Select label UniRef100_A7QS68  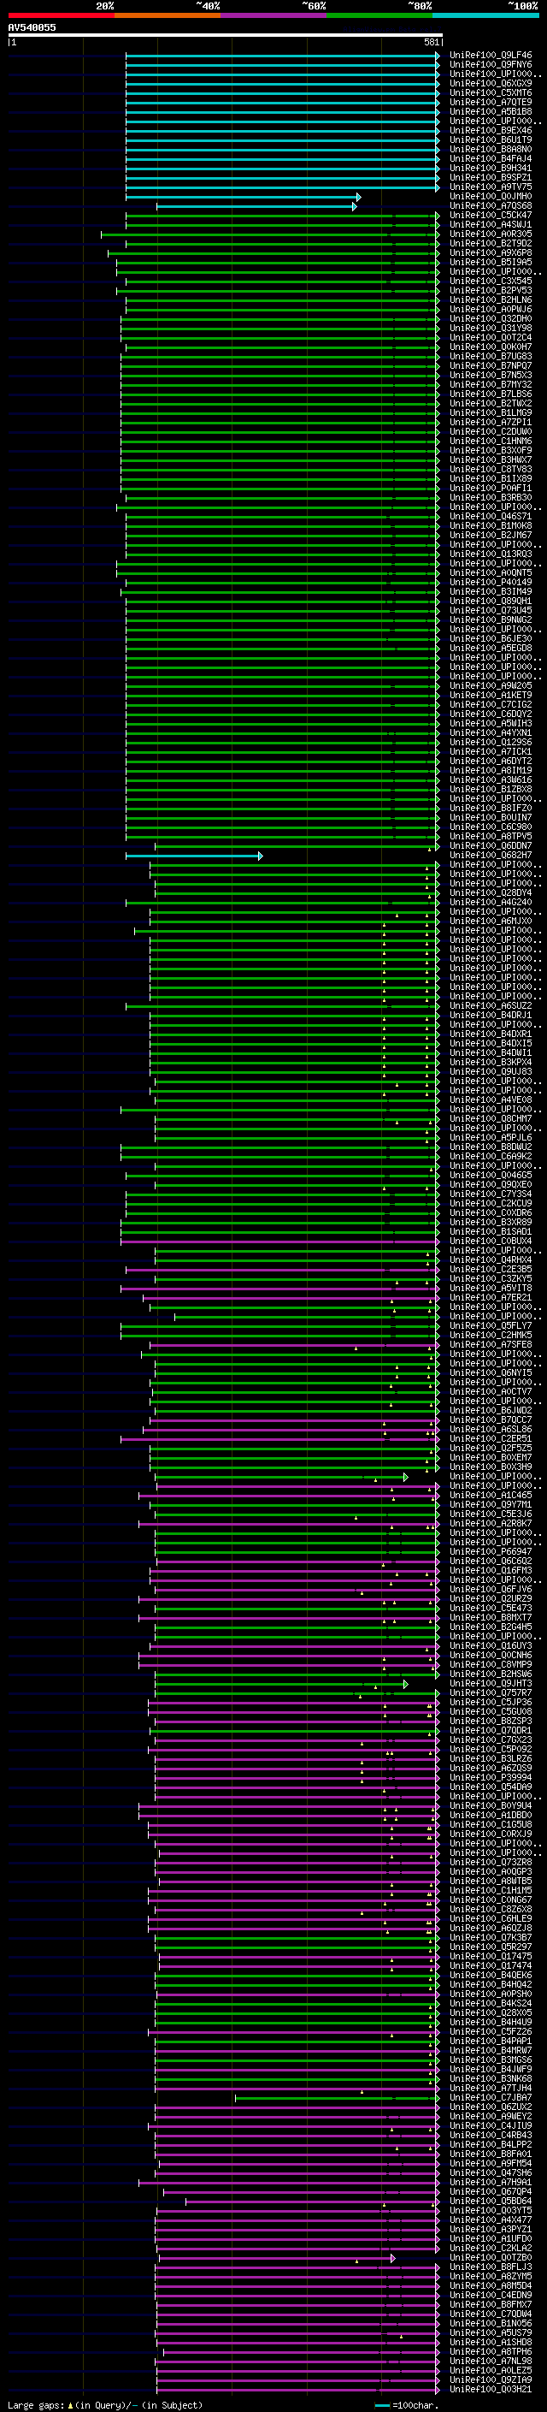[x=490, y=206]
